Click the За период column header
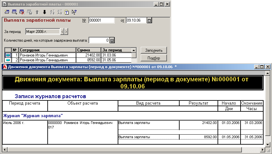 point(116,50)
